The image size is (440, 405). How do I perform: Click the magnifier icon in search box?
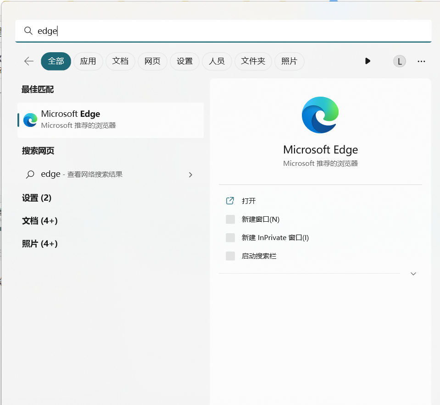[x=28, y=31]
